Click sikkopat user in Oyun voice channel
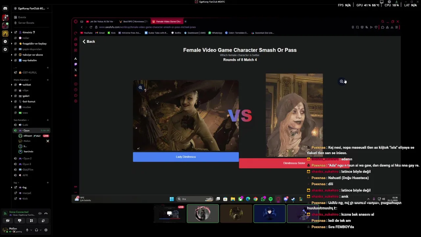Viewport: 421px width, 237px height. (34, 136)
